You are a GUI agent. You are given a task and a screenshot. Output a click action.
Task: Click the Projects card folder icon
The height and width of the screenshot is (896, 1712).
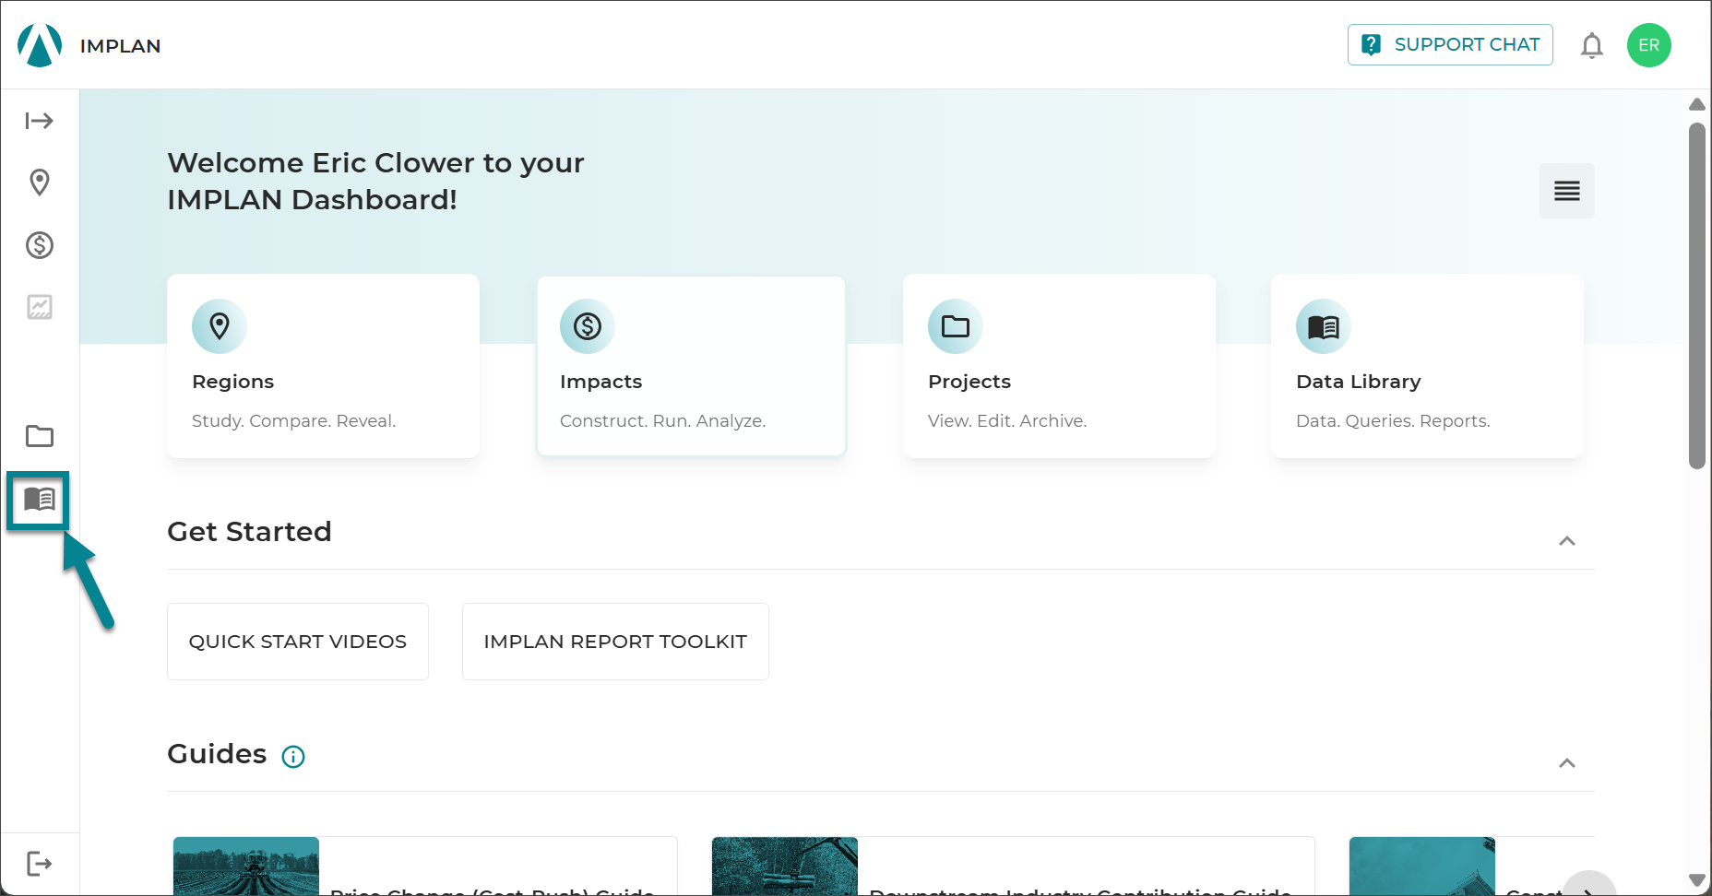tap(956, 326)
